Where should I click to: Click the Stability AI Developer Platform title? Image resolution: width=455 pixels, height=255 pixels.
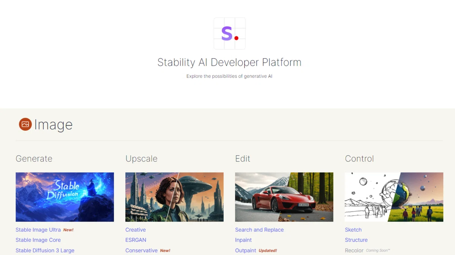point(229,62)
